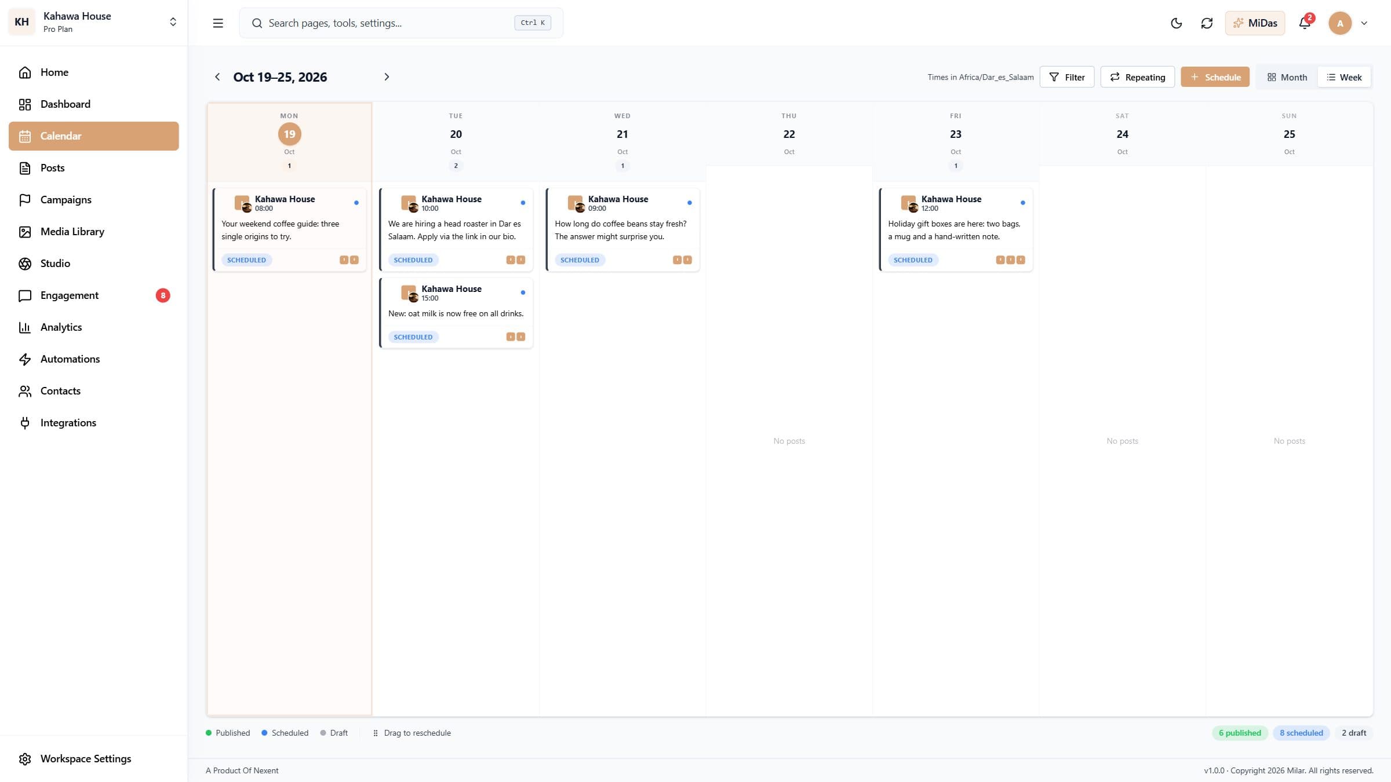Open the MiDas assistant
This screenshot has height=782, width=1391.
click(1255, 23)
